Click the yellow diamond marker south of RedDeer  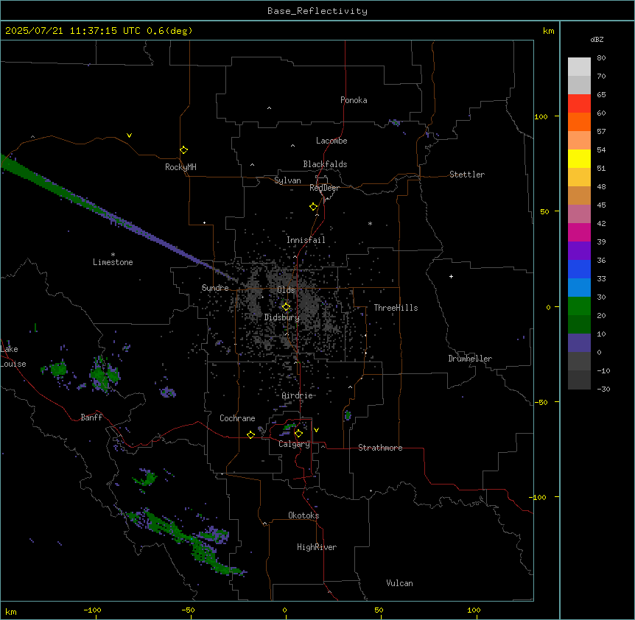click(313, 207)
